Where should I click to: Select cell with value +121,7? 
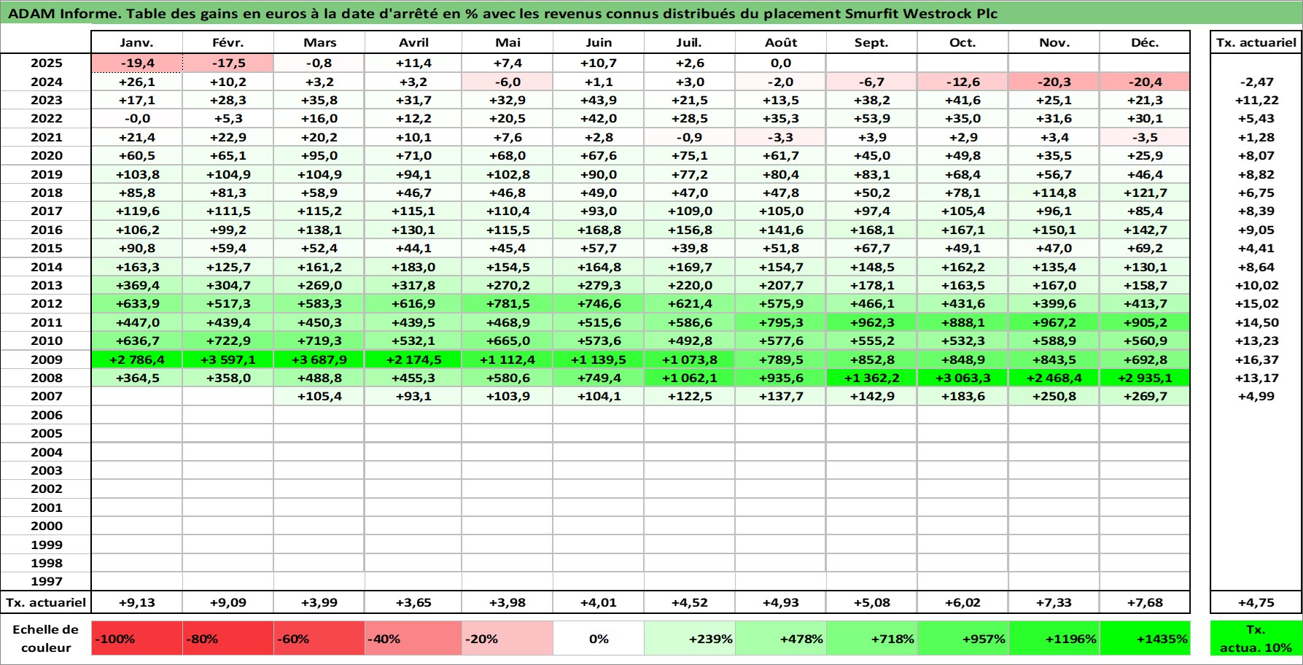(x=1145, y=192)
